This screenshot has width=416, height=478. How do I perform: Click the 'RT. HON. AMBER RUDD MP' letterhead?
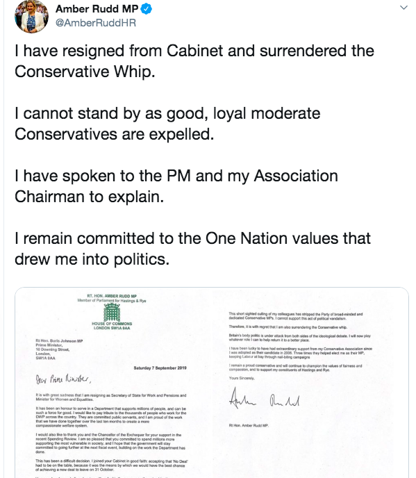pos(112,296)
